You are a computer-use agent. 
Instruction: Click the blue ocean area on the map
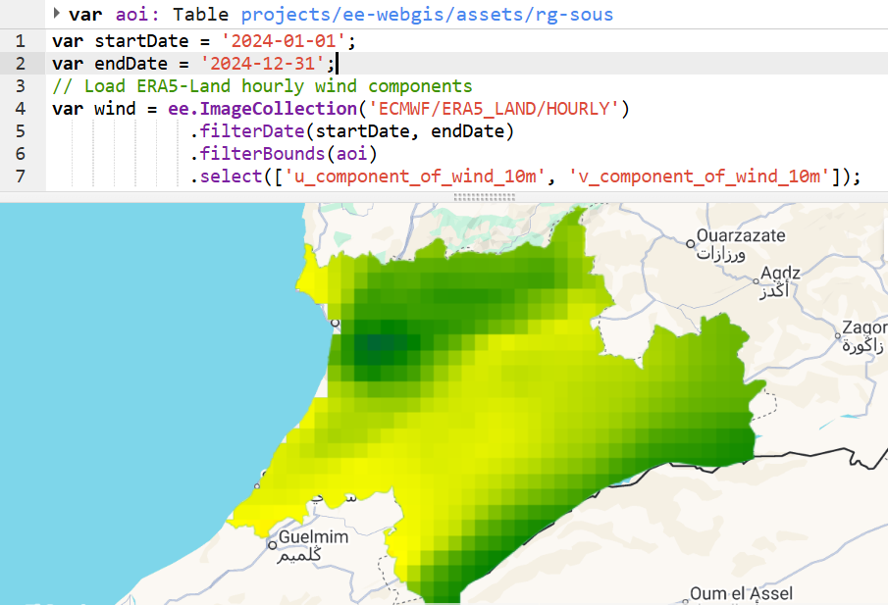[118, 392]
